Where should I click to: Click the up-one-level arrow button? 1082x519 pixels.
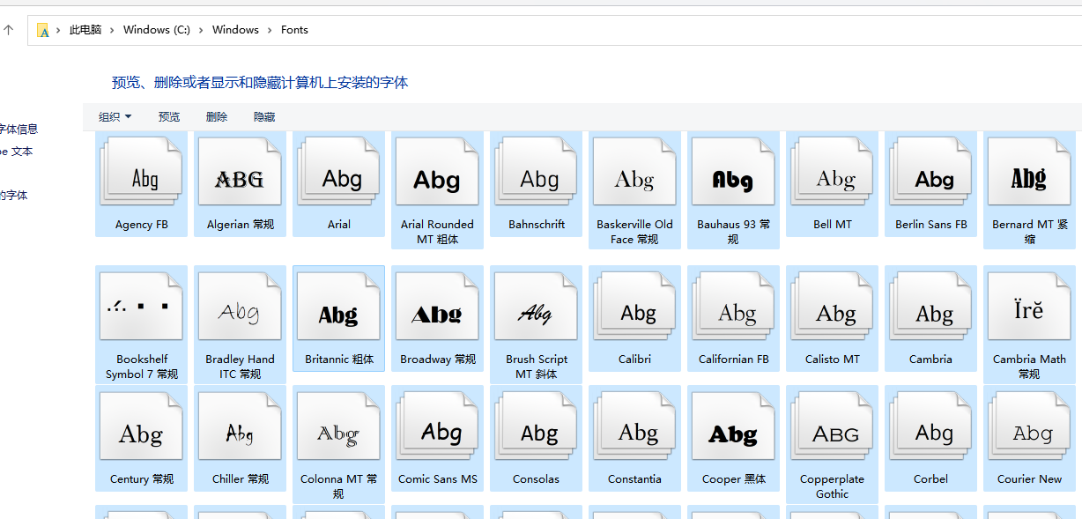point(9,30)
